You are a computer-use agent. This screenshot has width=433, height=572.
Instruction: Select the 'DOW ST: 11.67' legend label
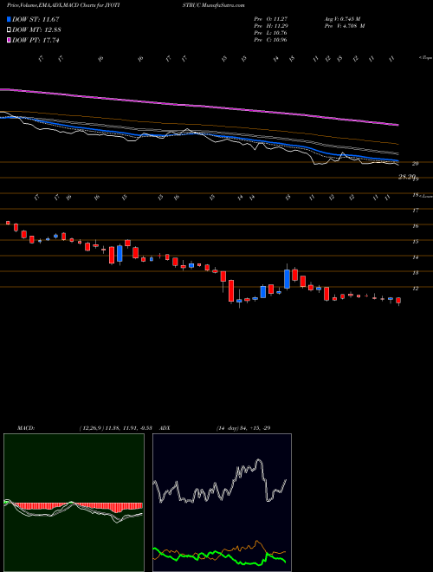point(36,19)
